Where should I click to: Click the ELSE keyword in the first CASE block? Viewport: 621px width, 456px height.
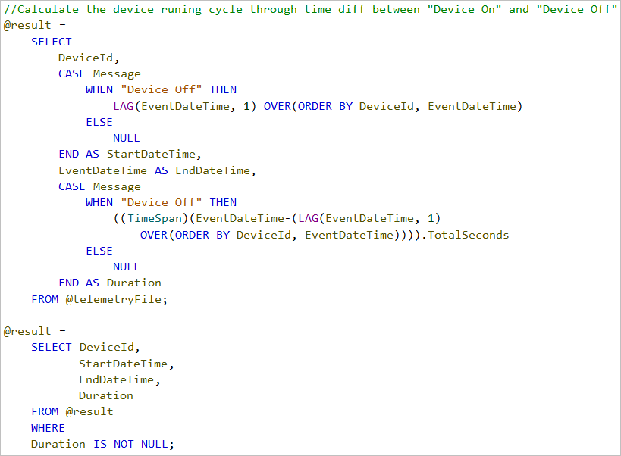click(99, 122)
